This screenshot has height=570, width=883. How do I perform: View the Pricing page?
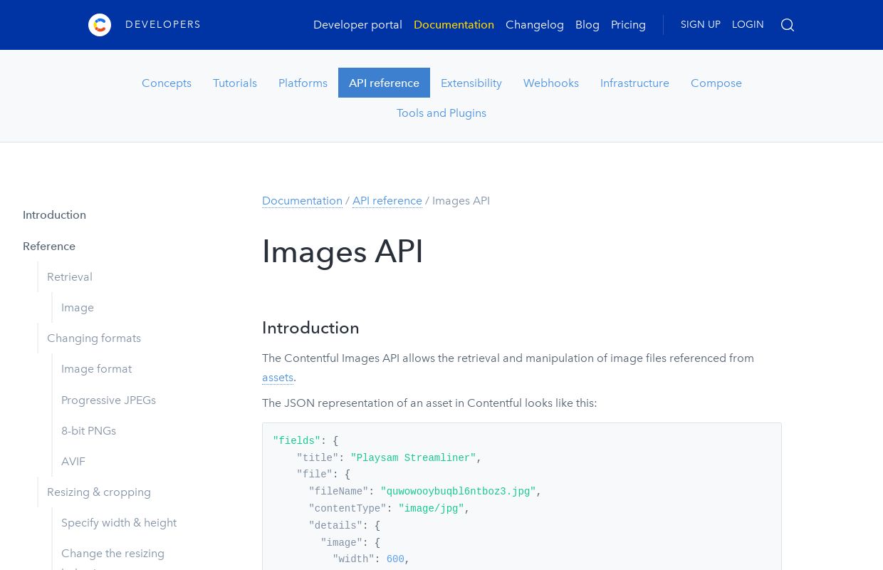coord(628,25)
